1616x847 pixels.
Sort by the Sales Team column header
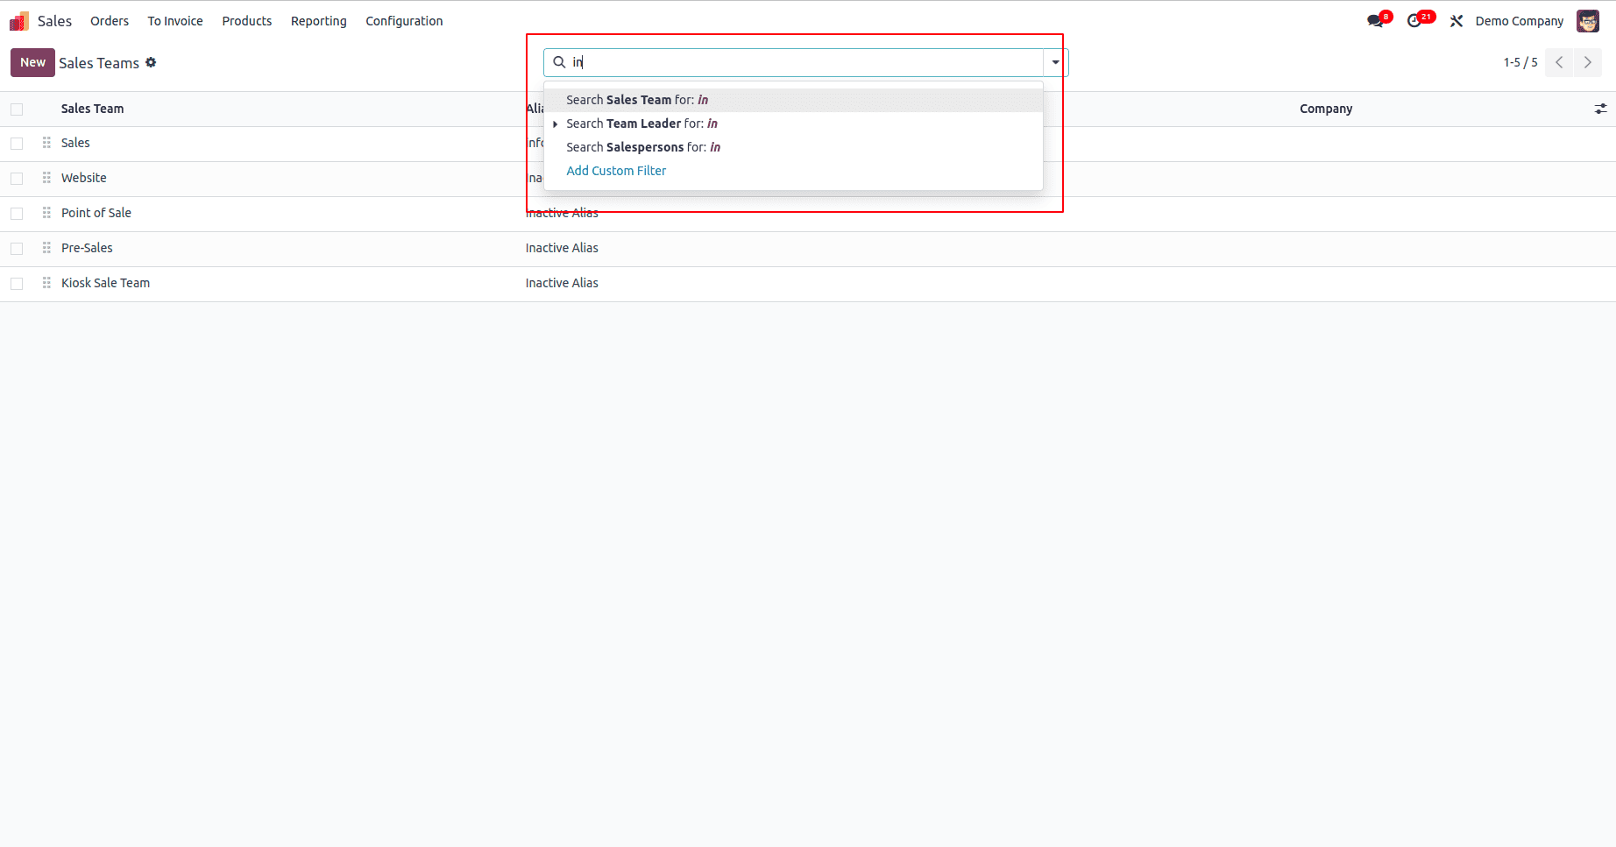(x=92, y=109)
